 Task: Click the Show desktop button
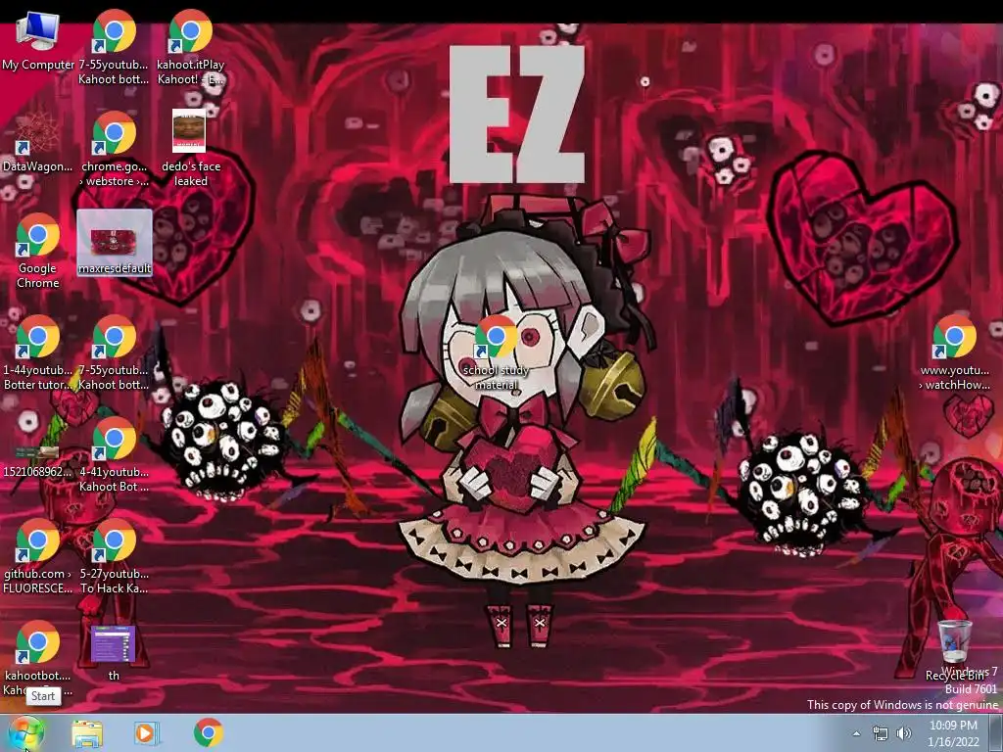996,733
